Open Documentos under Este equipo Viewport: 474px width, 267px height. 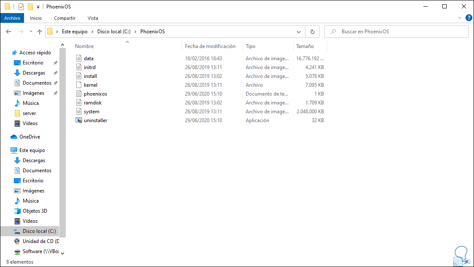[32, 171]
